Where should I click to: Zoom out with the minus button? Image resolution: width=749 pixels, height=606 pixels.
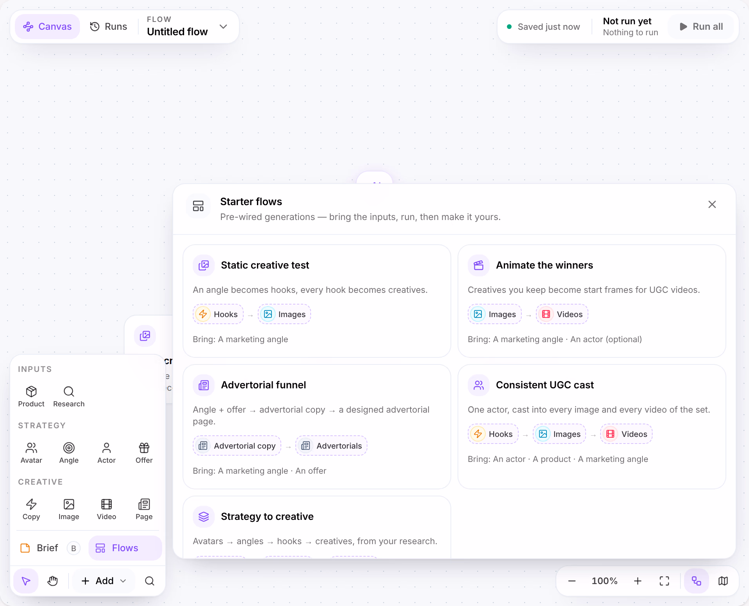(x=572, y=581)
